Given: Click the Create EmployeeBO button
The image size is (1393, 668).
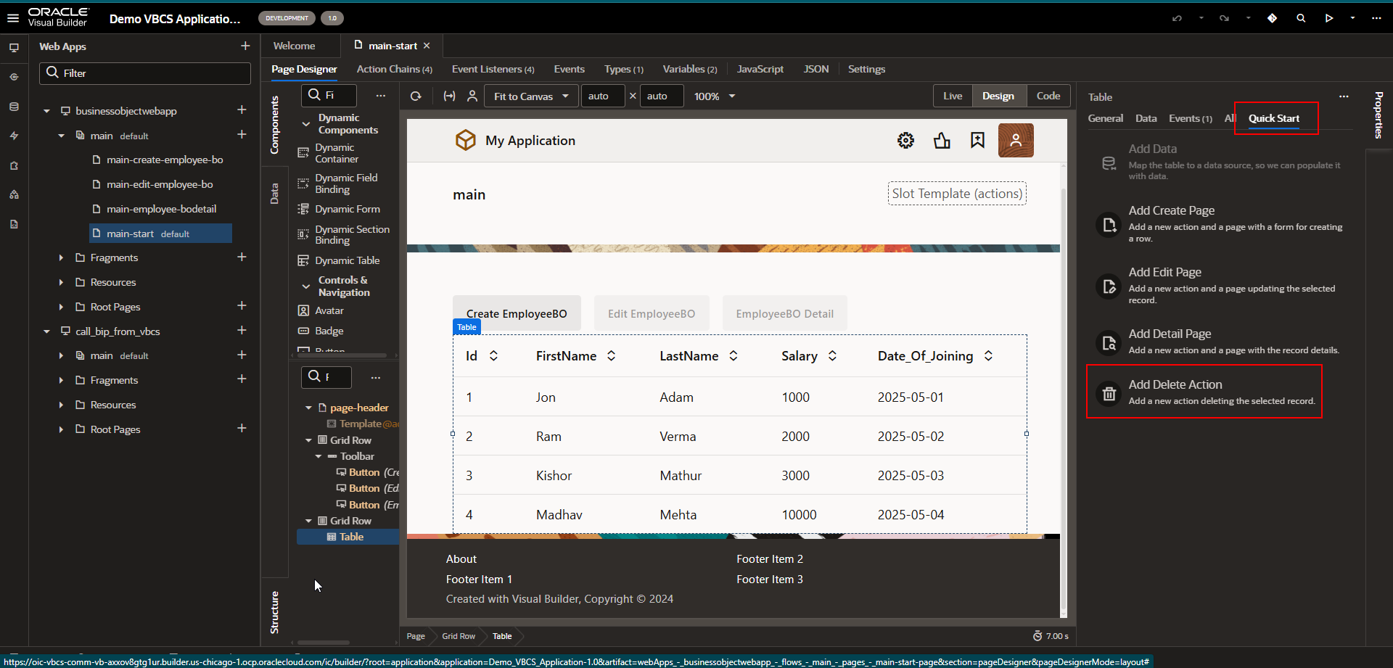Looking at the screenshot, I should (517, 313).
